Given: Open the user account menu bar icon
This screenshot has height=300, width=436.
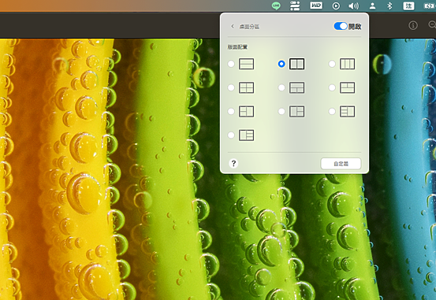Looking at the screenshot, I should [x=372, y=6].
